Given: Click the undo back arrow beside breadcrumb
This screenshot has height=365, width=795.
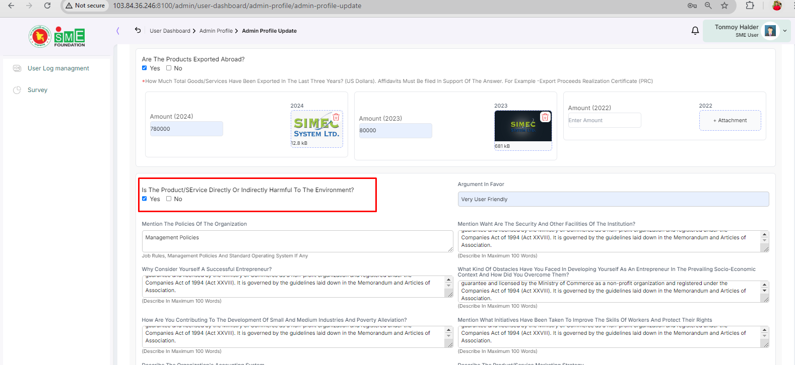Looking at the screenshot, I should 138,30.
